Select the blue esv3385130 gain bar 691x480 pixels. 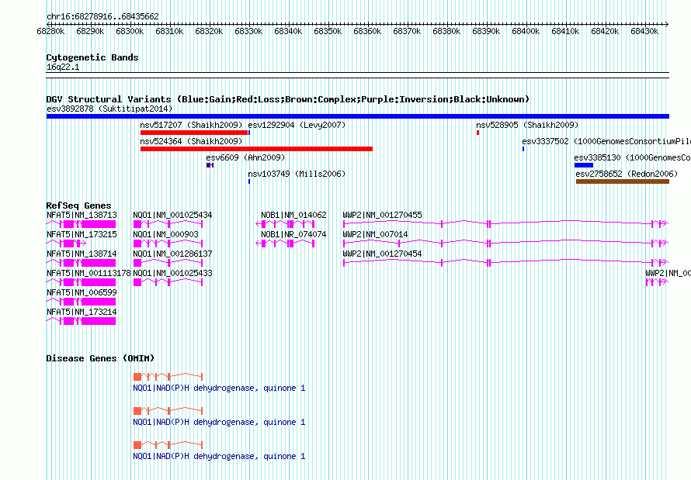tap(584, 165)
